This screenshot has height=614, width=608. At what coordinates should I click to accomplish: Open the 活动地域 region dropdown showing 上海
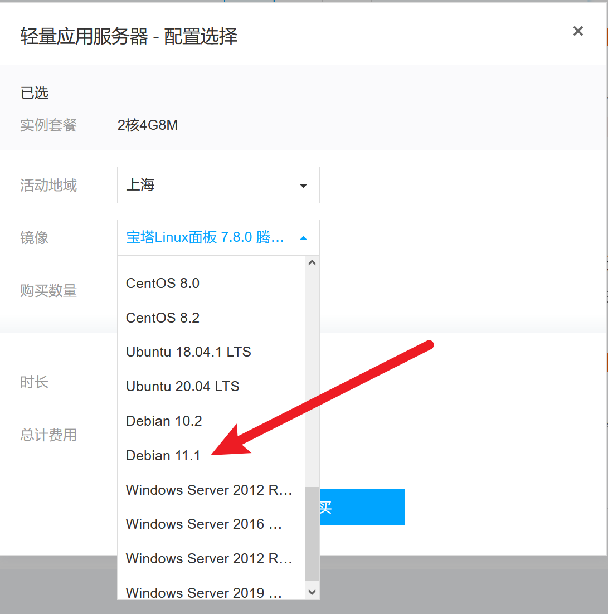pos(218,185)
